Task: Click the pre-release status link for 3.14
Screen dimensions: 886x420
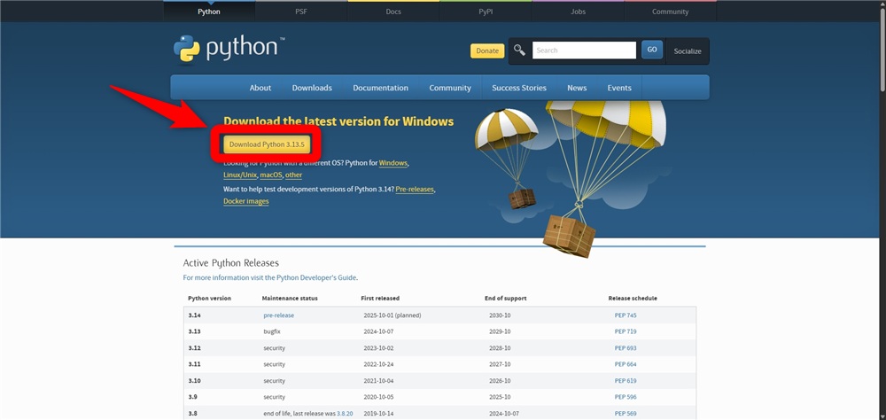Action: [x=278, y=315]
